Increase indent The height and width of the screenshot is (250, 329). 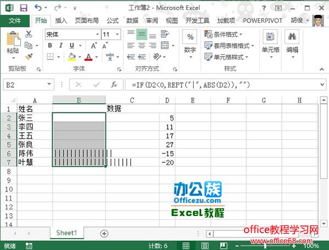point(142,56)
